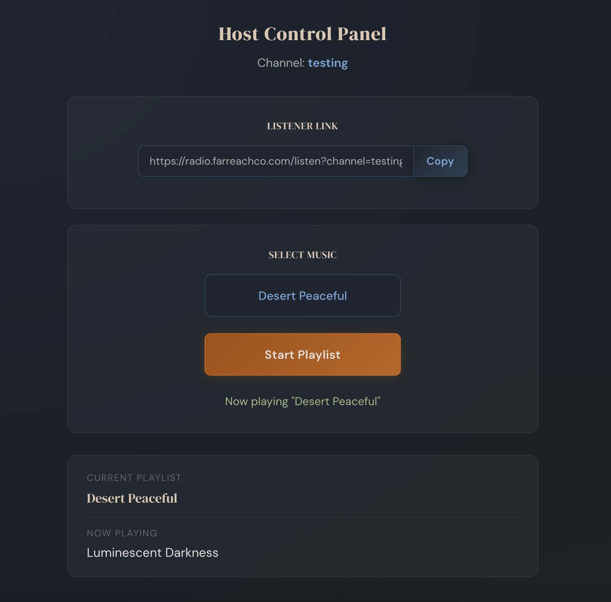Click the SELECT MUSIC section heading

302,255
